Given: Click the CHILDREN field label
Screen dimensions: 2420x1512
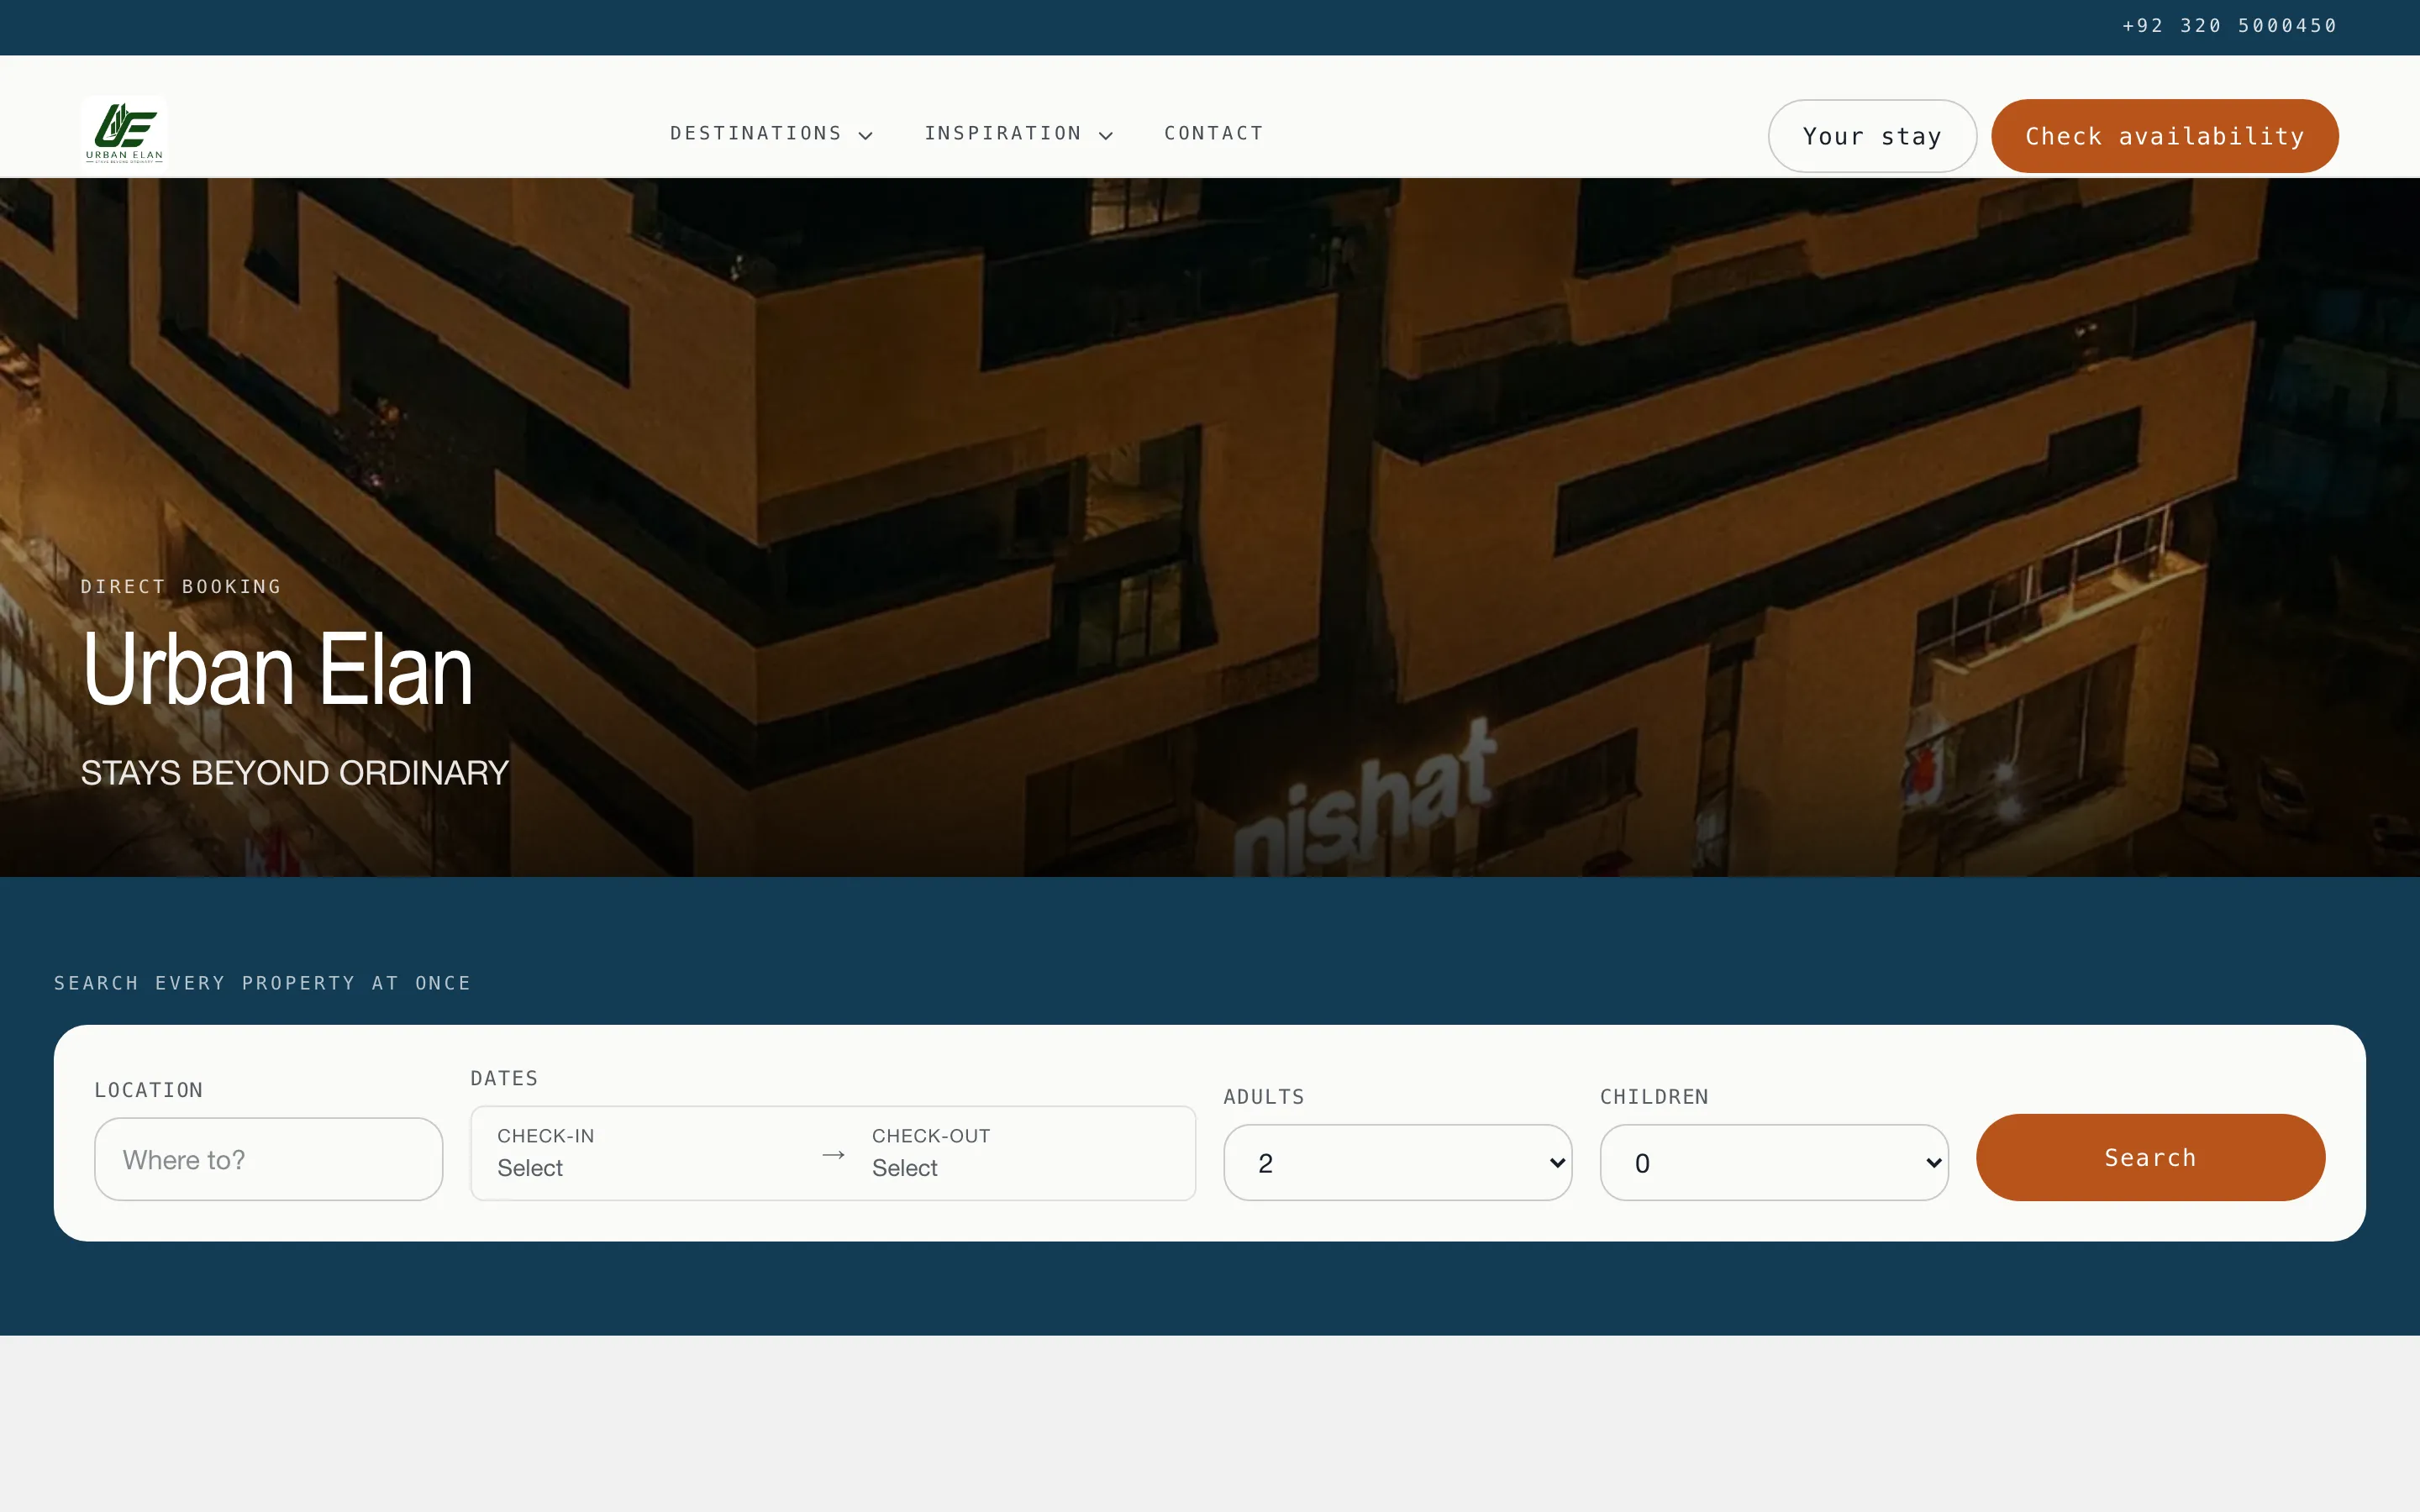Looking at the screenshot, I should point(1654,1097).
